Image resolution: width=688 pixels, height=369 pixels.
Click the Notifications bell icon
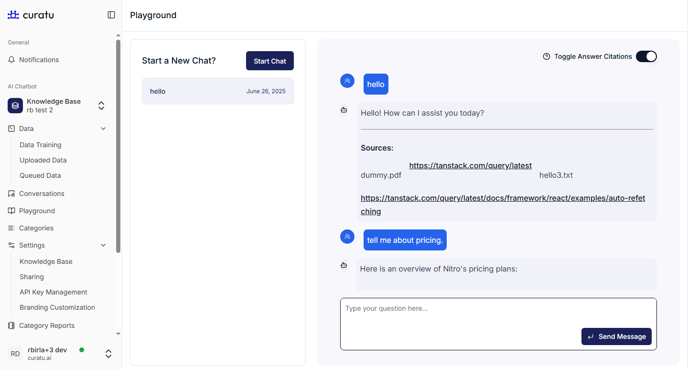click(x=11, y=60)
